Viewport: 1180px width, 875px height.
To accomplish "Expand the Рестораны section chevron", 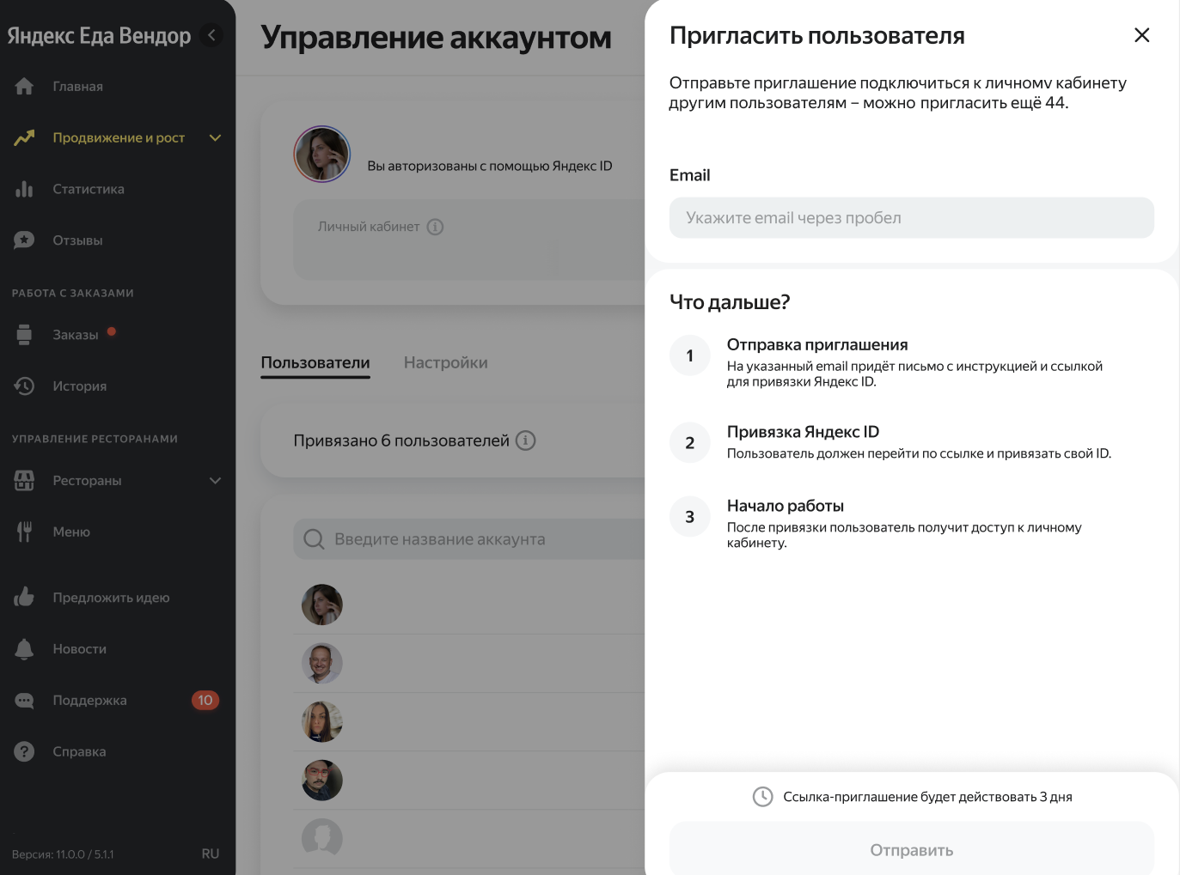I will (215, 481).
